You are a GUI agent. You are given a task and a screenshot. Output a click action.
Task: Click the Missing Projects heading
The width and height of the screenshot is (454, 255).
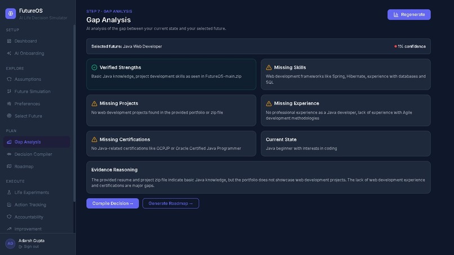click(119, 104)
